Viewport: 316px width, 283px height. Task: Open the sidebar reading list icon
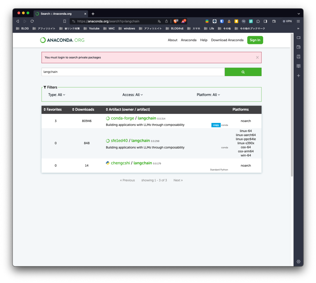[298, 66]
